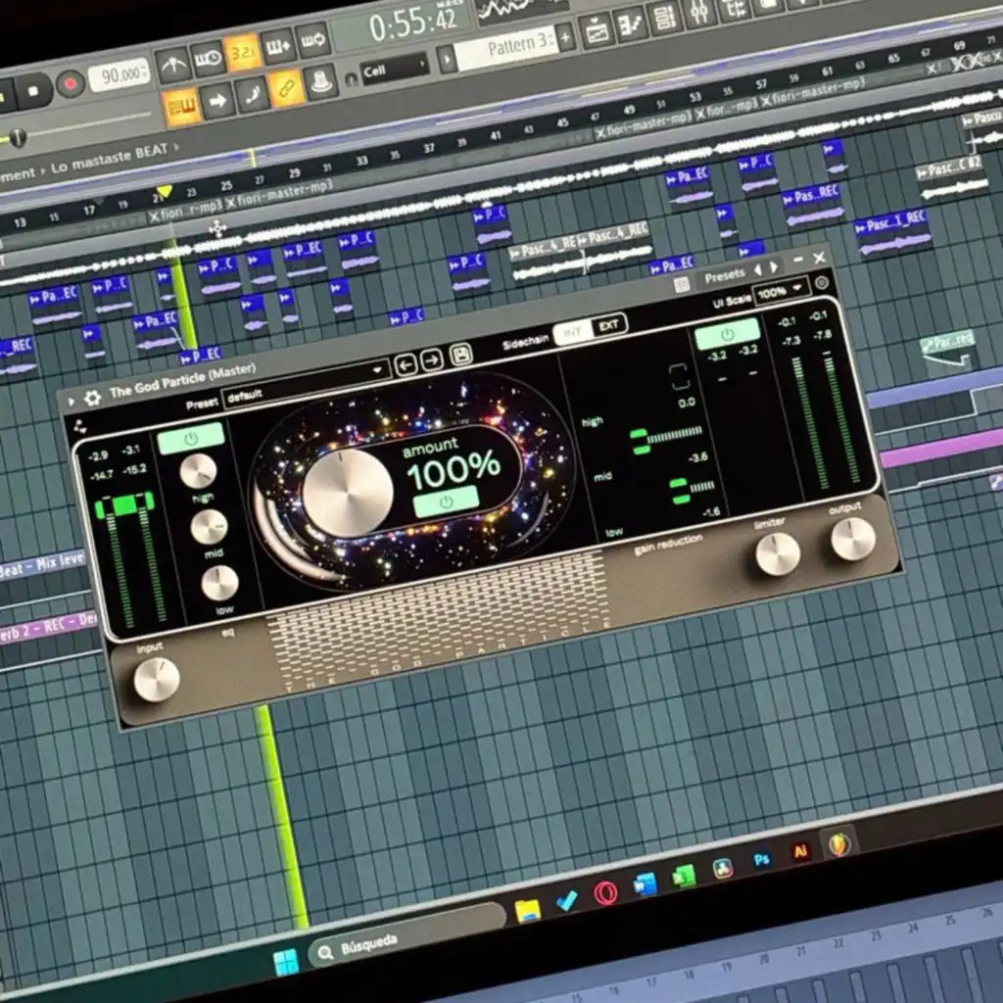
Task: Click the low EQ knob
Action: 220,583
